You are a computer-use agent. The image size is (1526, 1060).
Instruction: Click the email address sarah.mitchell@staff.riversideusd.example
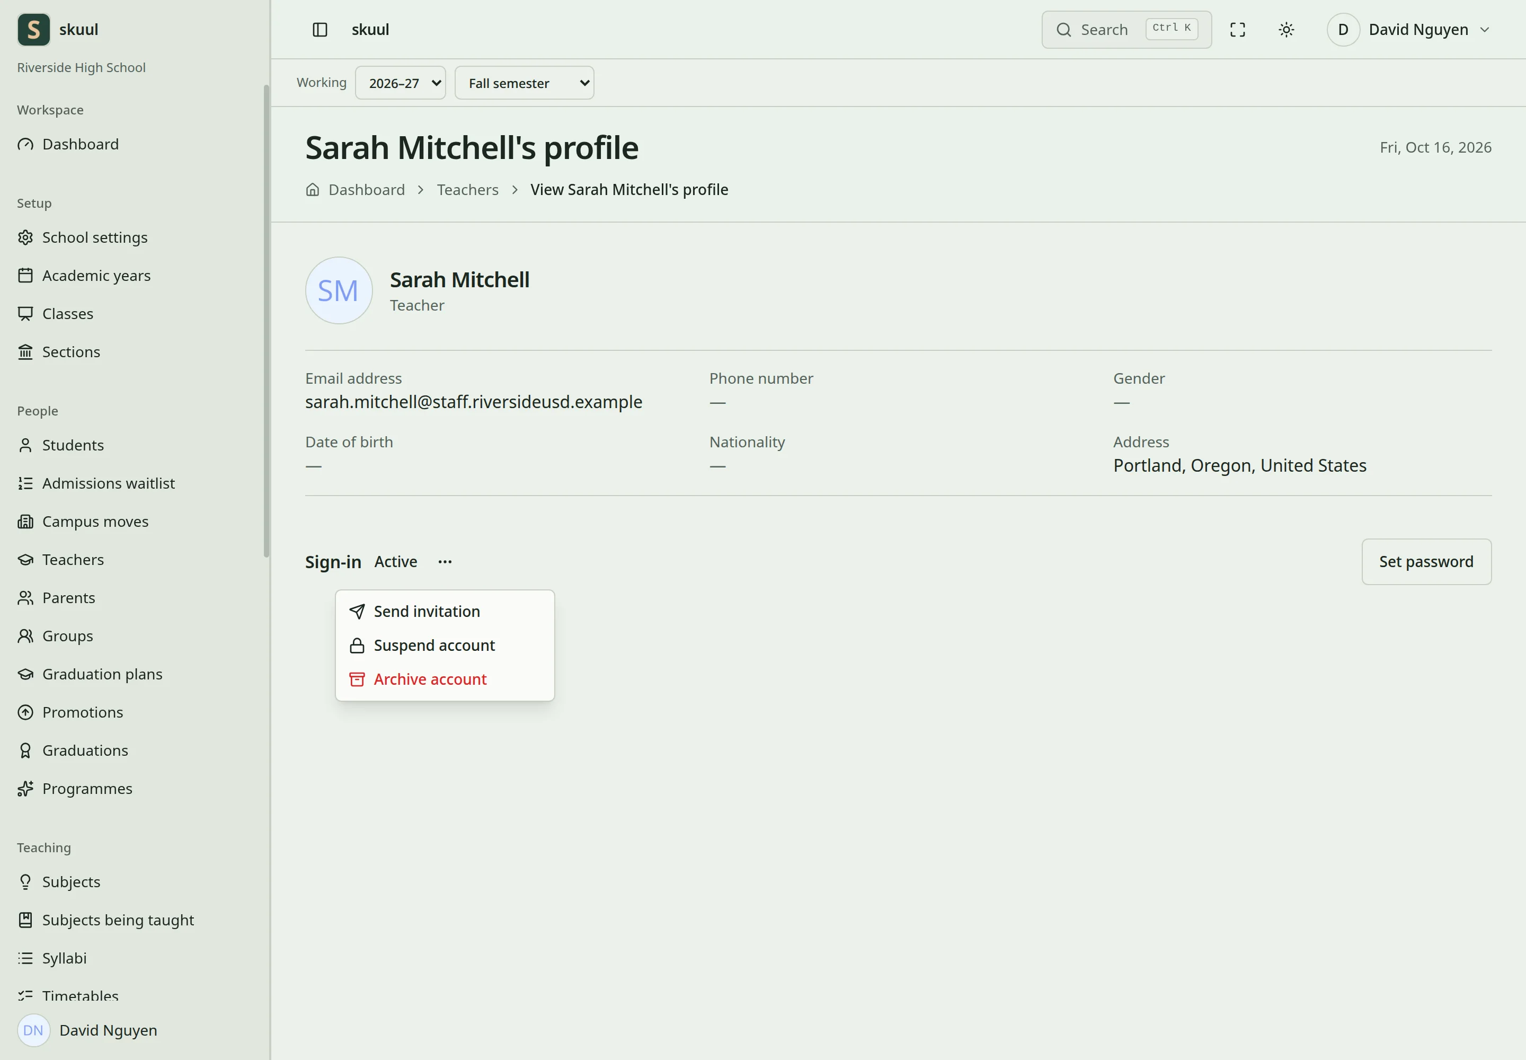pos(474,402)
